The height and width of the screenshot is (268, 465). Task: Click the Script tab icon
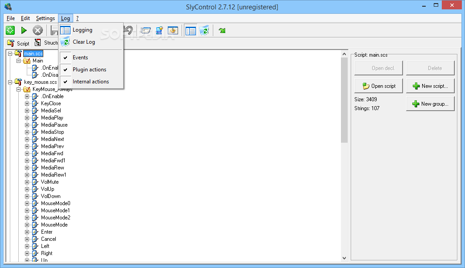tap(11, 43)
